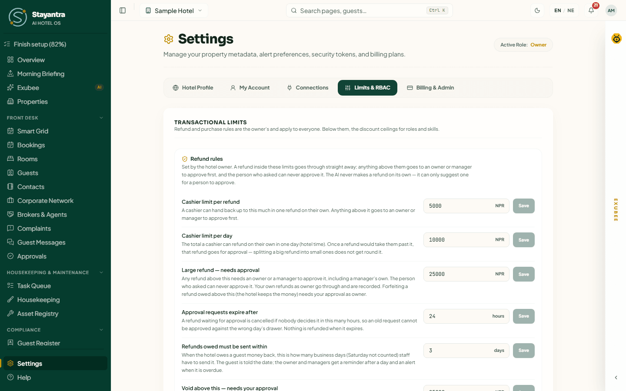The image size is (626, 391).
Task: Open Brokers & Agents page
Action: [55, 215]
